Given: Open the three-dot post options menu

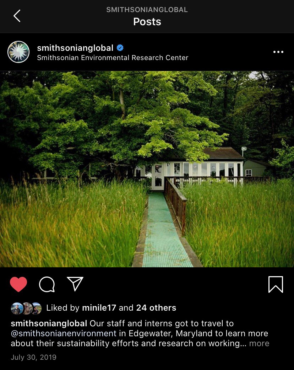Looking at the screenshot, I should 278,52.
